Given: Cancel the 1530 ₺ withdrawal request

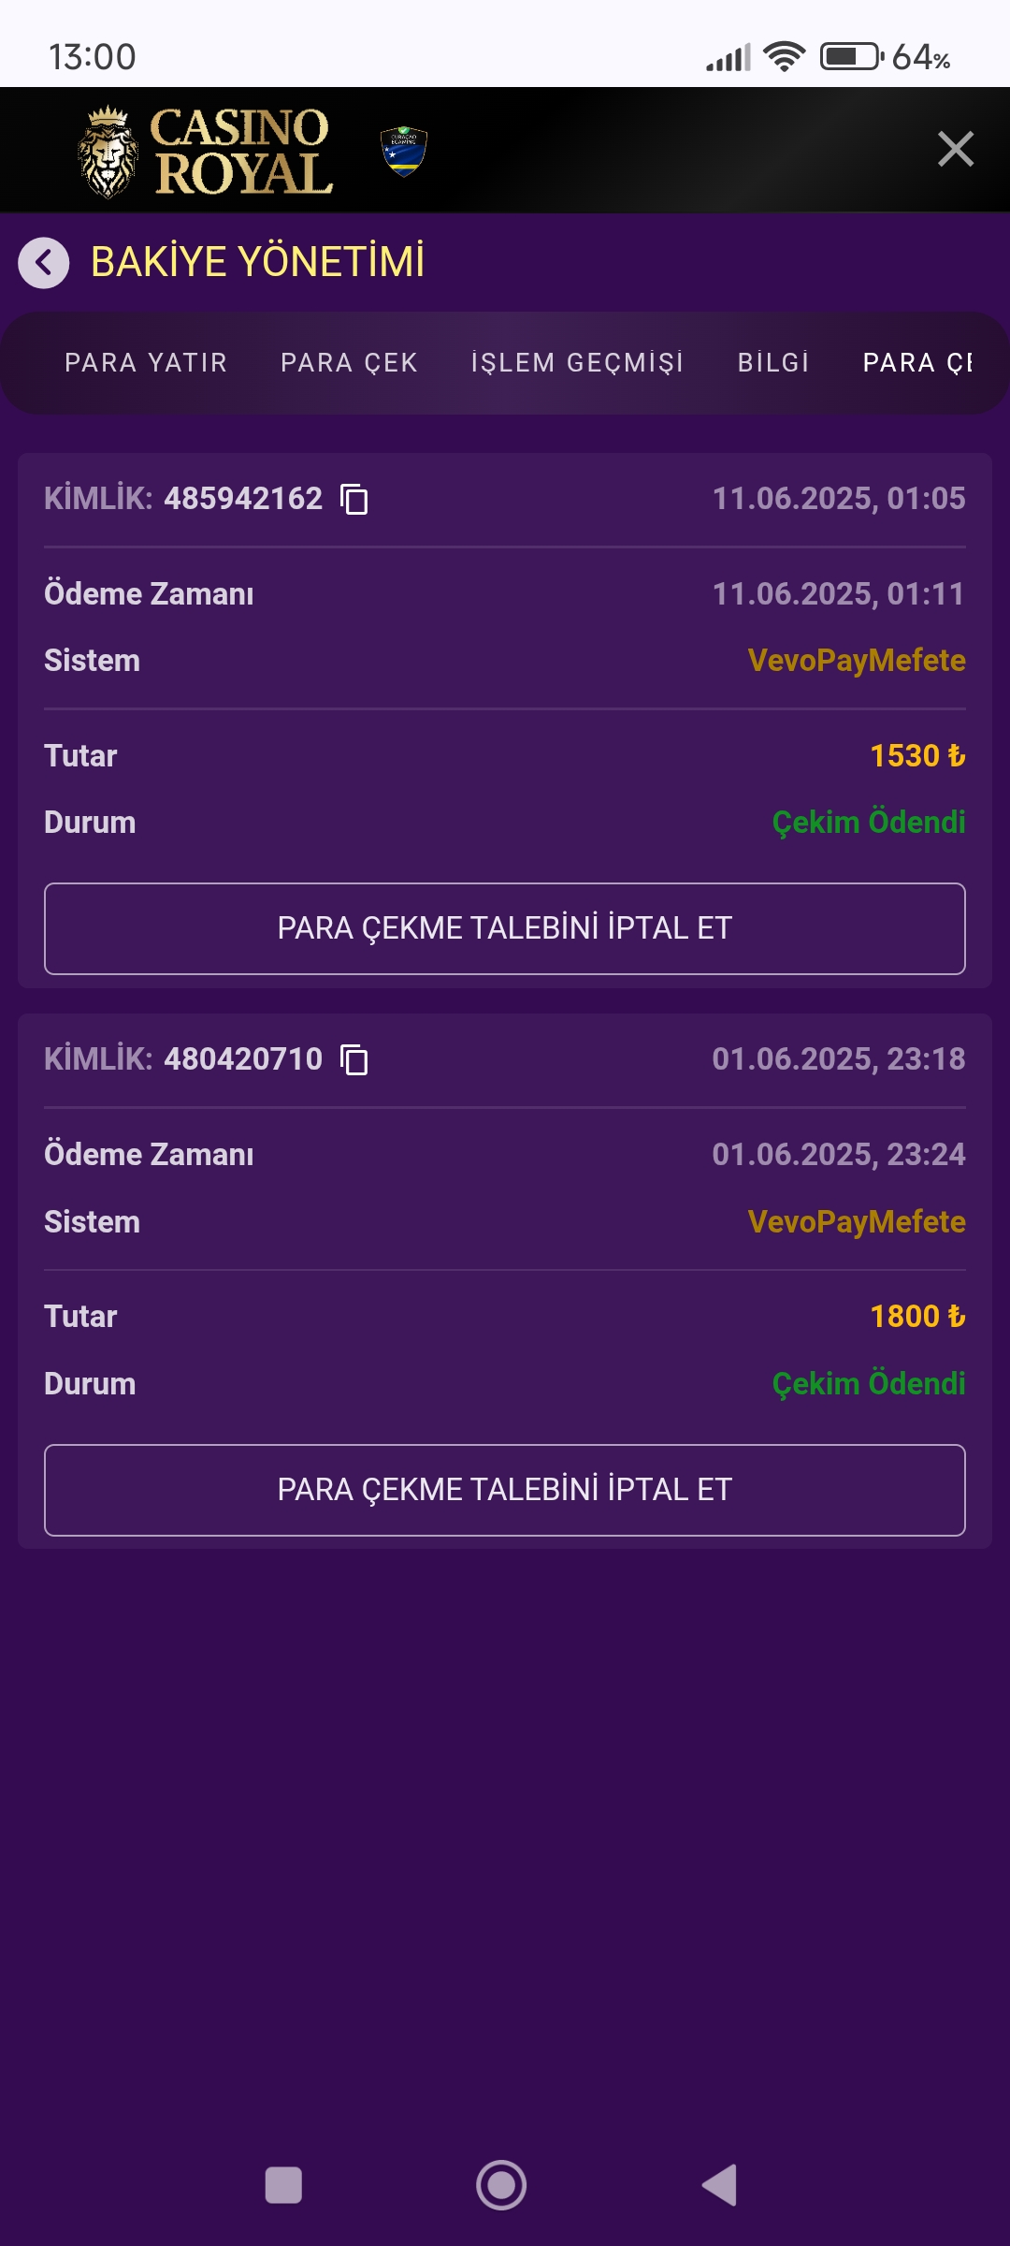Looking at the screenshot, I should point(504,928).
